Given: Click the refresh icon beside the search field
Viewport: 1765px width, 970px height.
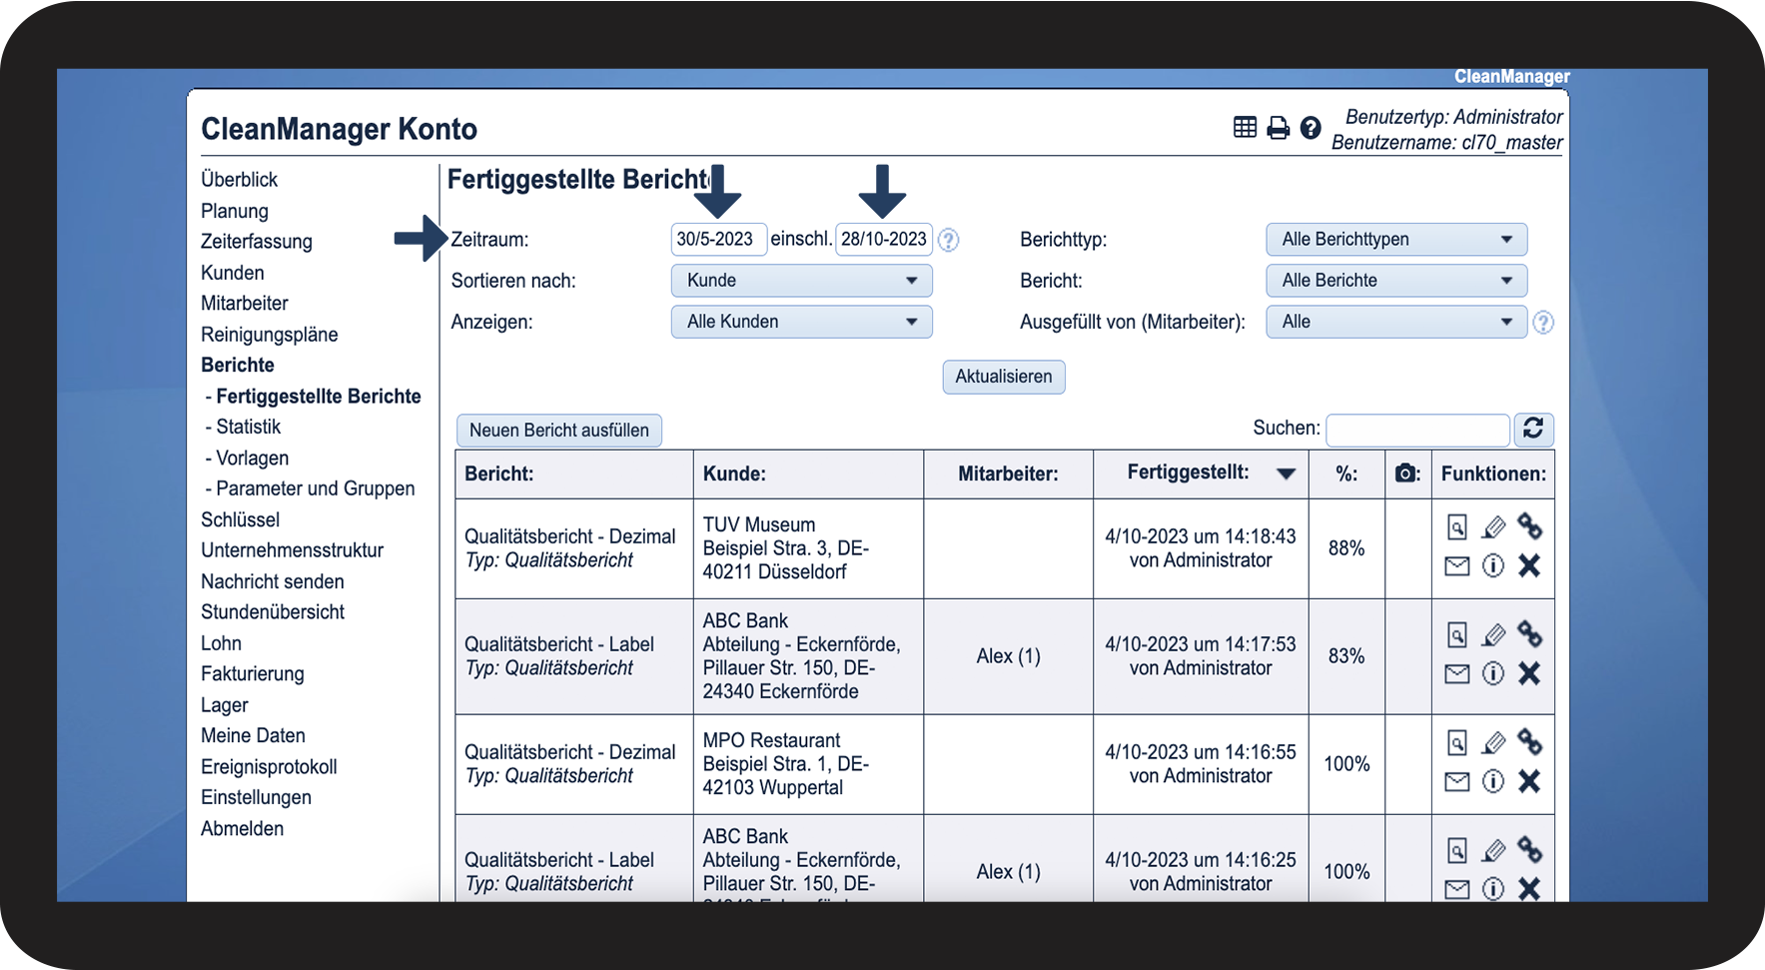Looking at the screenshot, I should click(x=1533, y=429).
